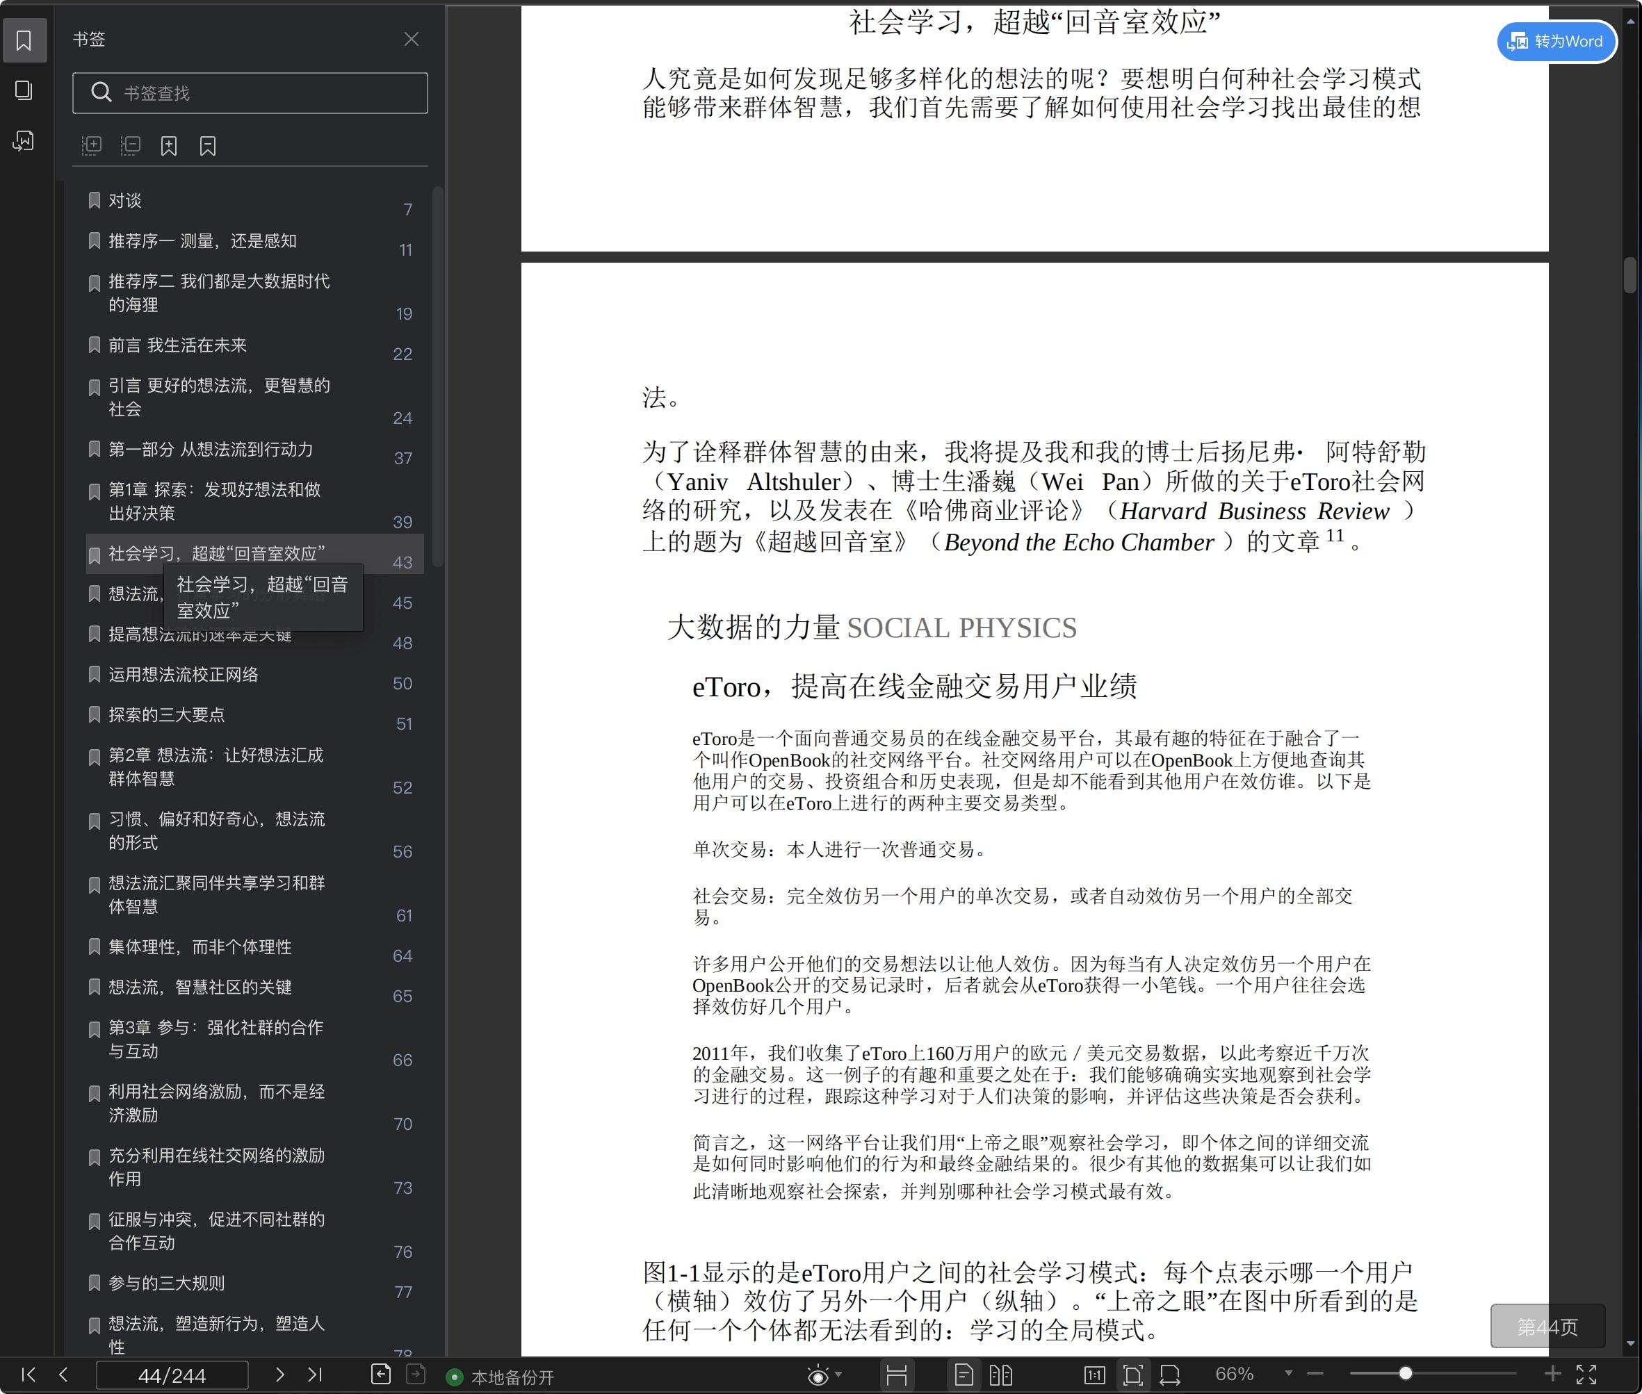
Task: Zoom out with the minus button
Action: [1315, 1375]
